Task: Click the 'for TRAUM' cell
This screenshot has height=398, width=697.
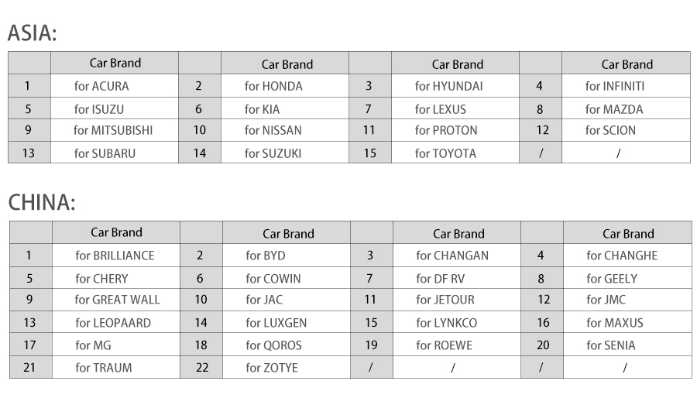Action: (x=116, y=367)
